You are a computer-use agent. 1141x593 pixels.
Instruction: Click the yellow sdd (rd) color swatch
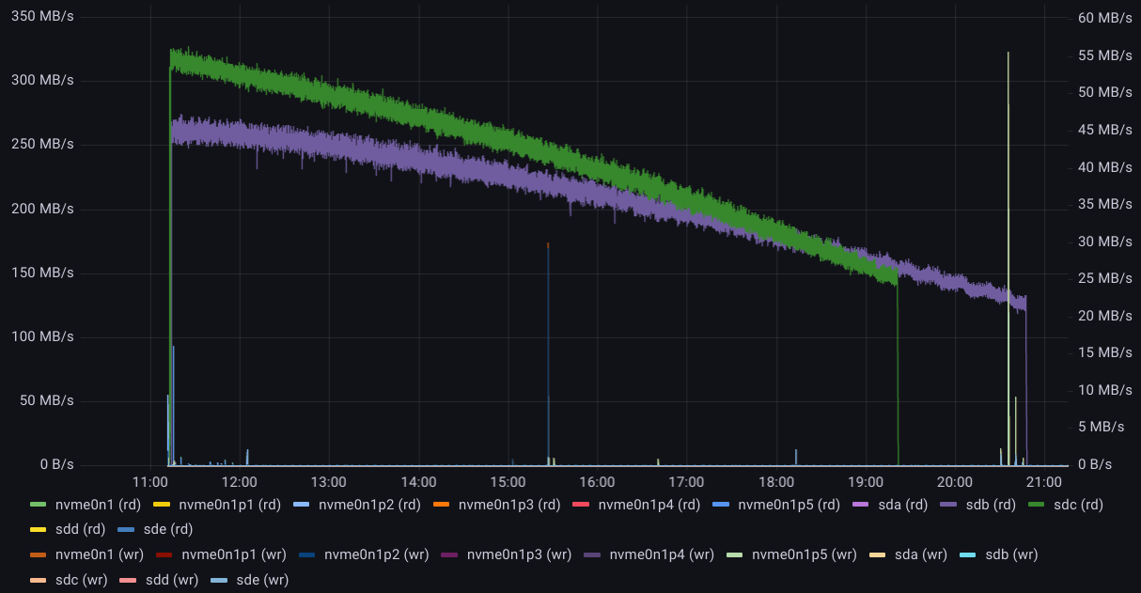coord(39,530)
